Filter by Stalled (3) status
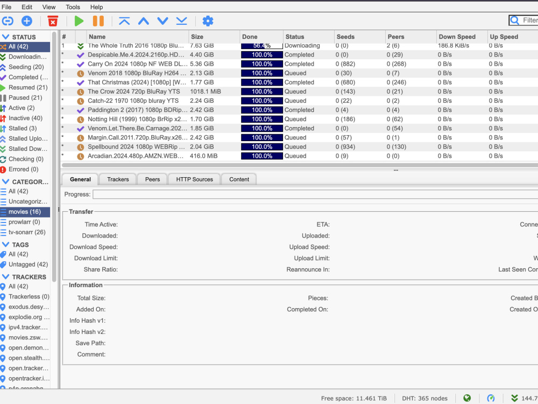The width and height of the screenshot is (538, 404). click(25, 128)
